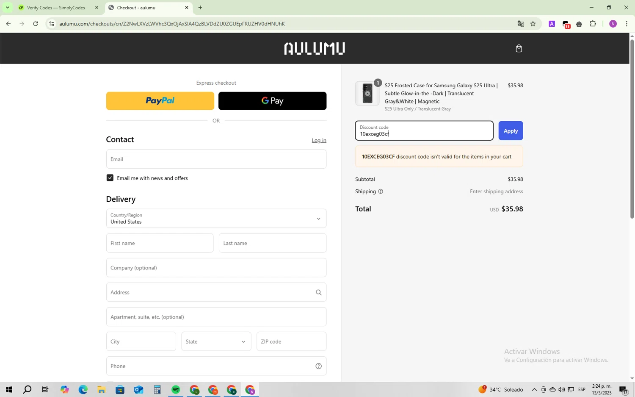Open Outlook from the taskbar
Screen dimensions: 635x397
138,390
